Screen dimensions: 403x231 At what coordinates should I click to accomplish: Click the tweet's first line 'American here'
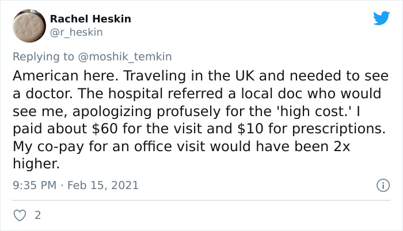point(66,76)
